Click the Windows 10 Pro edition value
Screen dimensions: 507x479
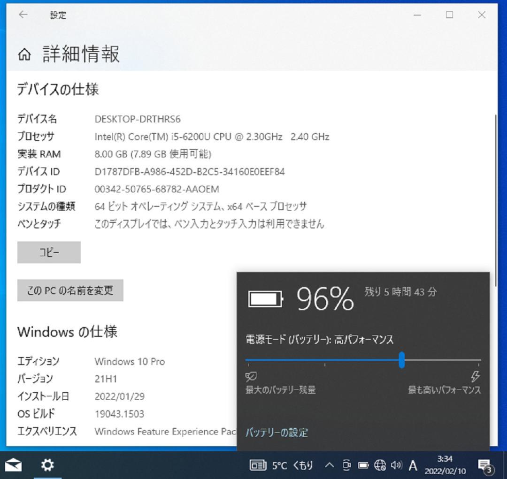[130, 361]
